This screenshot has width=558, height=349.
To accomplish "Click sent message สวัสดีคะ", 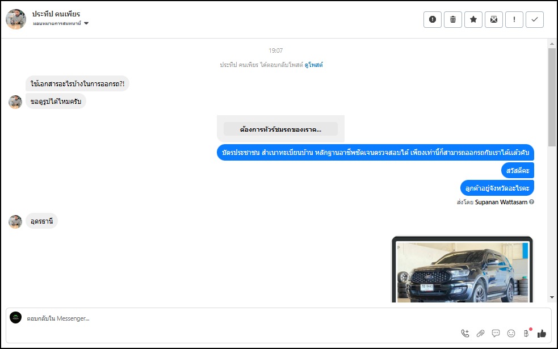I will click(518, 170).
